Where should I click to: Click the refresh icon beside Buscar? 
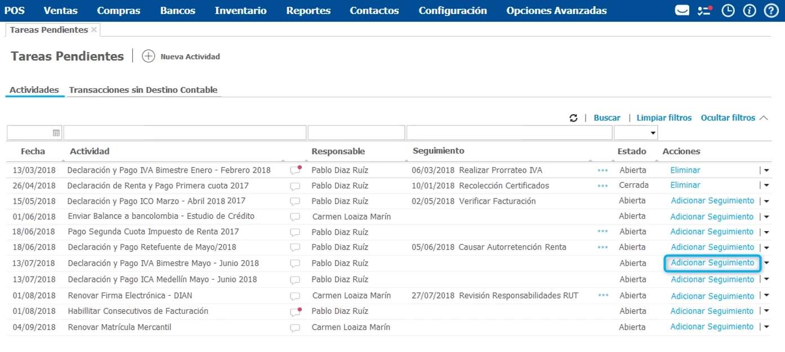click(573, 118)
